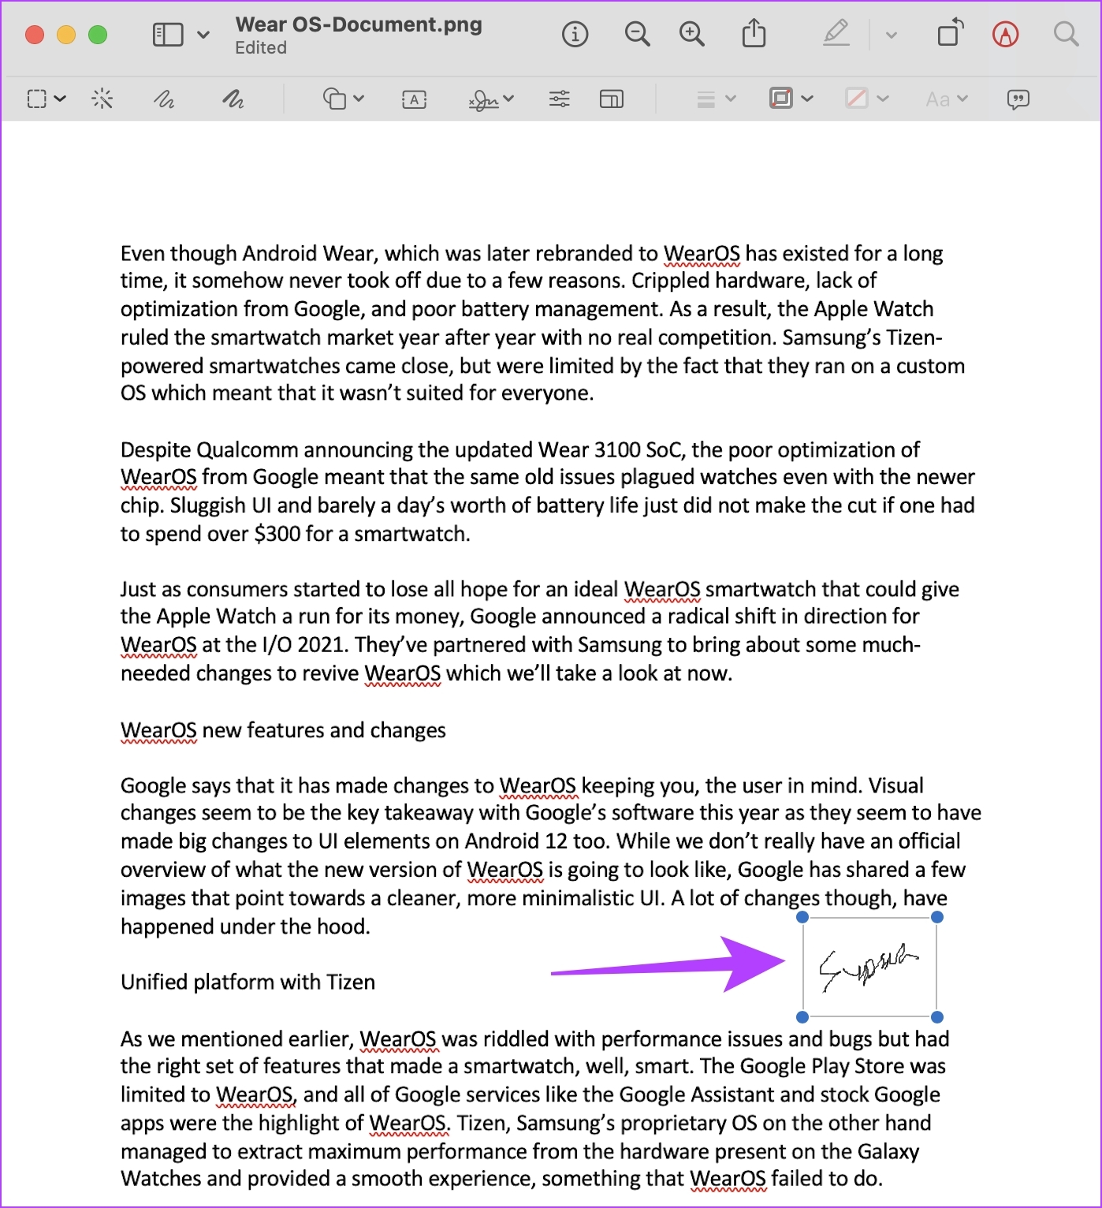Insert a text box with Text tool
1102x1208 pixels.
[415, 99]
